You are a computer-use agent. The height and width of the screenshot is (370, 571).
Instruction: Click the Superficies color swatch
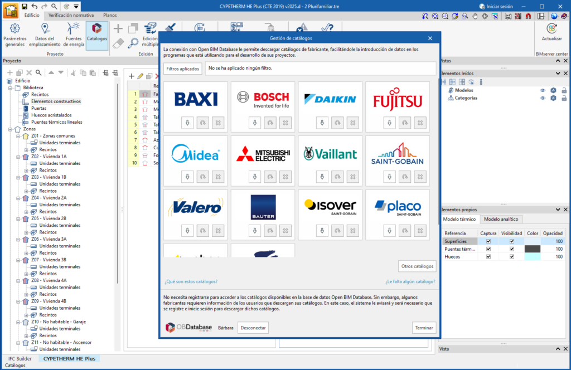click(533, 241)
